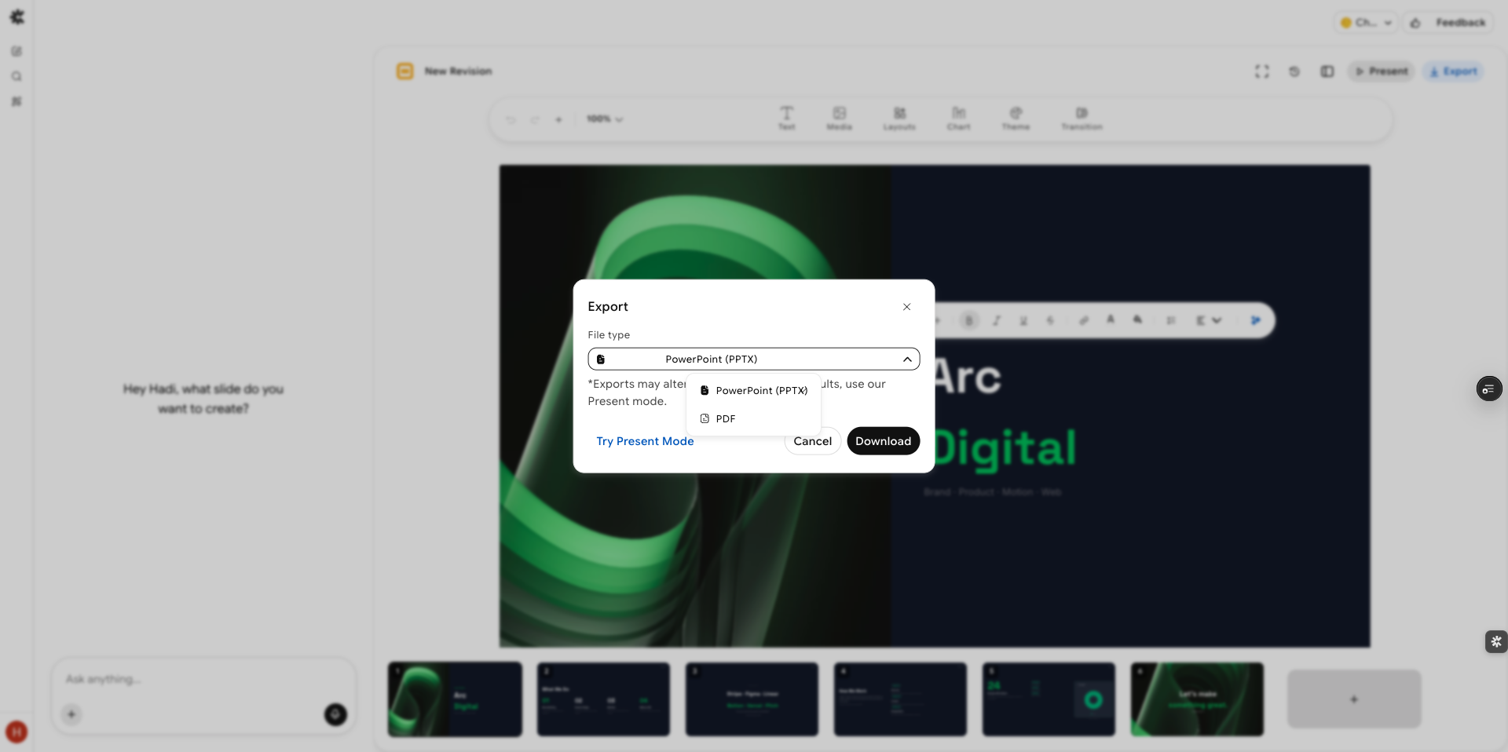Image resolution: width=1508 pixels, height=752 pixels.
Task: Open the zoom level 100% dropdown
Action: click(604, 119)
